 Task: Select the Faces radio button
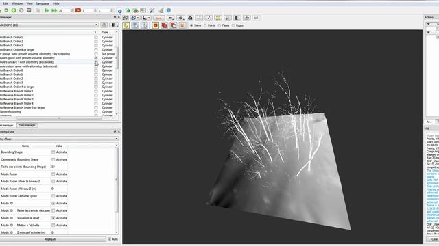point(219,25)
